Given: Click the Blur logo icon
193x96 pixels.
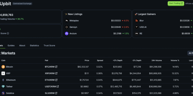Looking at the screenshot, I should (x=137, y=20).
